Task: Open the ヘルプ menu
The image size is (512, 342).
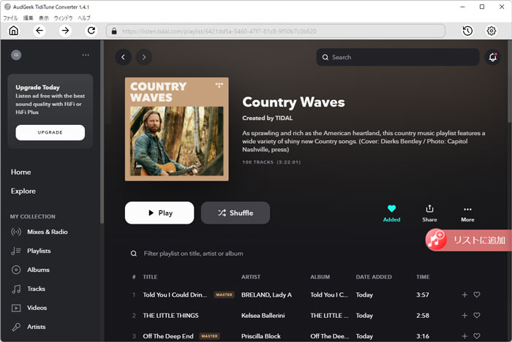Action: tap(84, 18)
